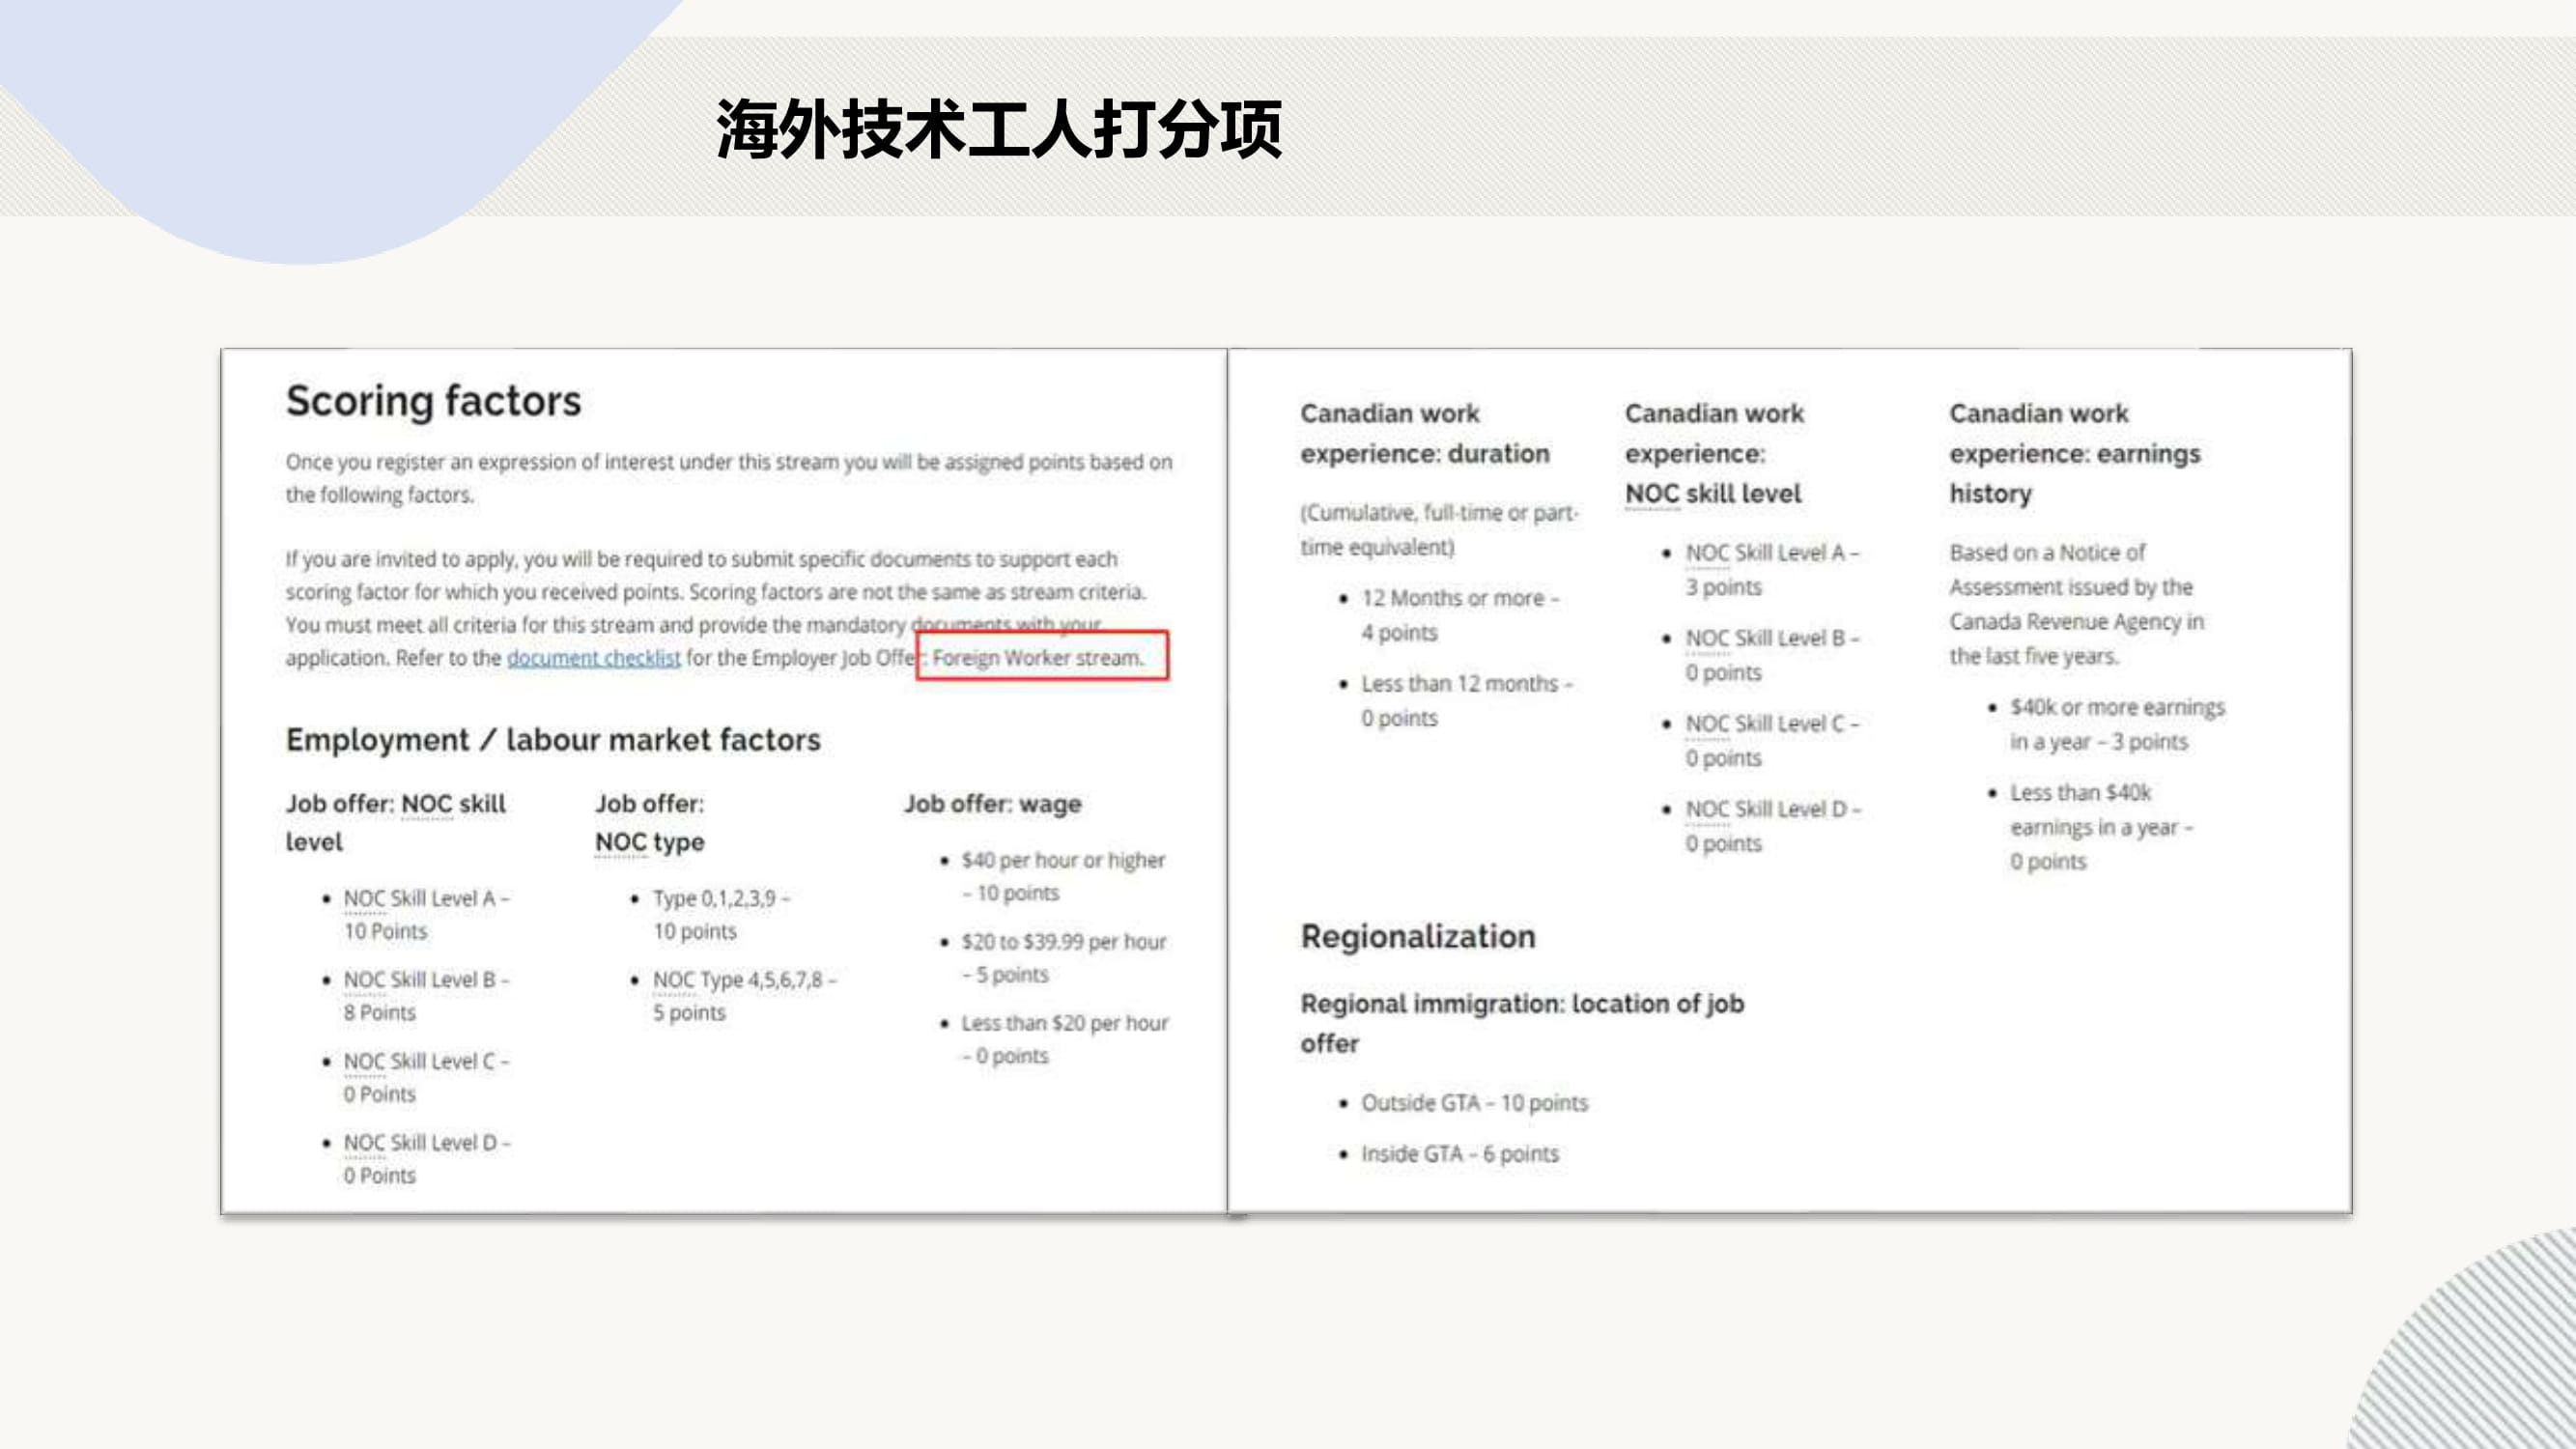Click '12 Months or more – 4 points'

click(1460, 615)
